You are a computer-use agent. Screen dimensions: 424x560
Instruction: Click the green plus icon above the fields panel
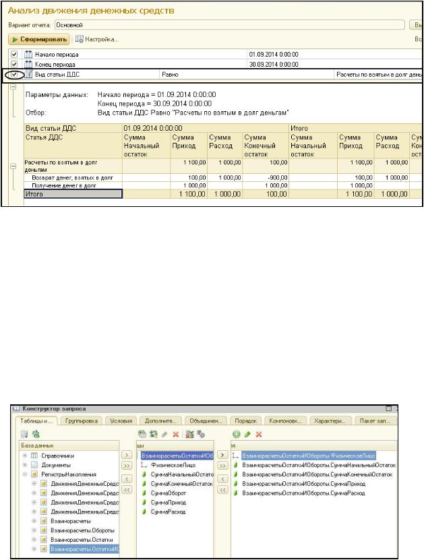click(x=237, y=434)
